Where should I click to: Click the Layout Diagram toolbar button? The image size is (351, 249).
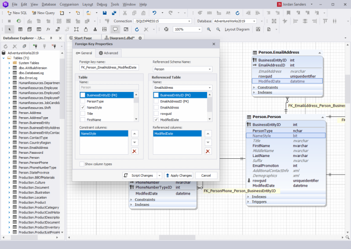237,29
